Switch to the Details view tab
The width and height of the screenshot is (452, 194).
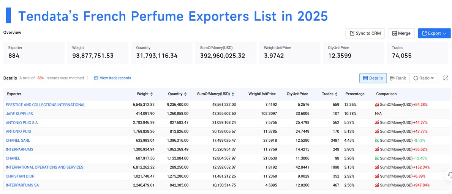point(373,78)
